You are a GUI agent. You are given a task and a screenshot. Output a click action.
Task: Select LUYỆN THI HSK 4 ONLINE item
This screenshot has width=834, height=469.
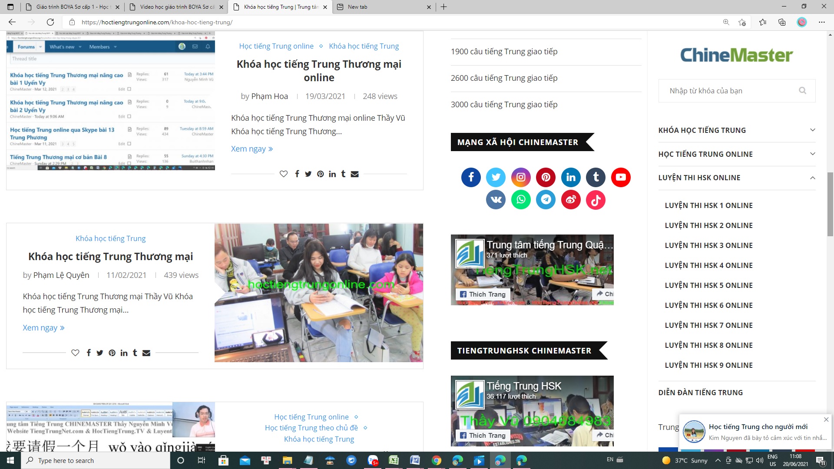[x=708, y=265]
